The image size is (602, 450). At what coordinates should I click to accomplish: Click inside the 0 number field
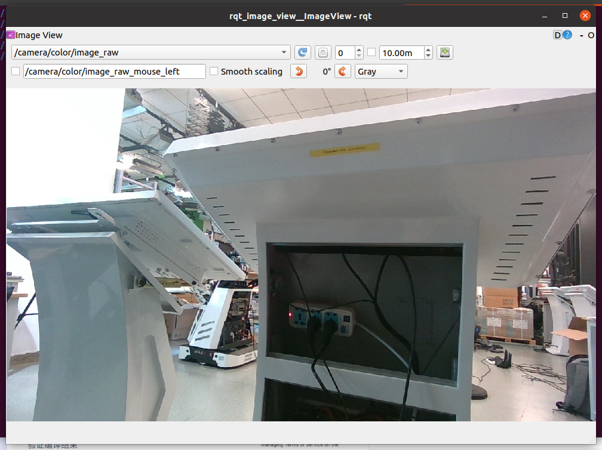point(345,53)
